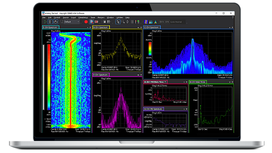The height and width of the screenshot is (153, 272).
Task: Select the single trace layout icon
Action: tap(104, 22)
